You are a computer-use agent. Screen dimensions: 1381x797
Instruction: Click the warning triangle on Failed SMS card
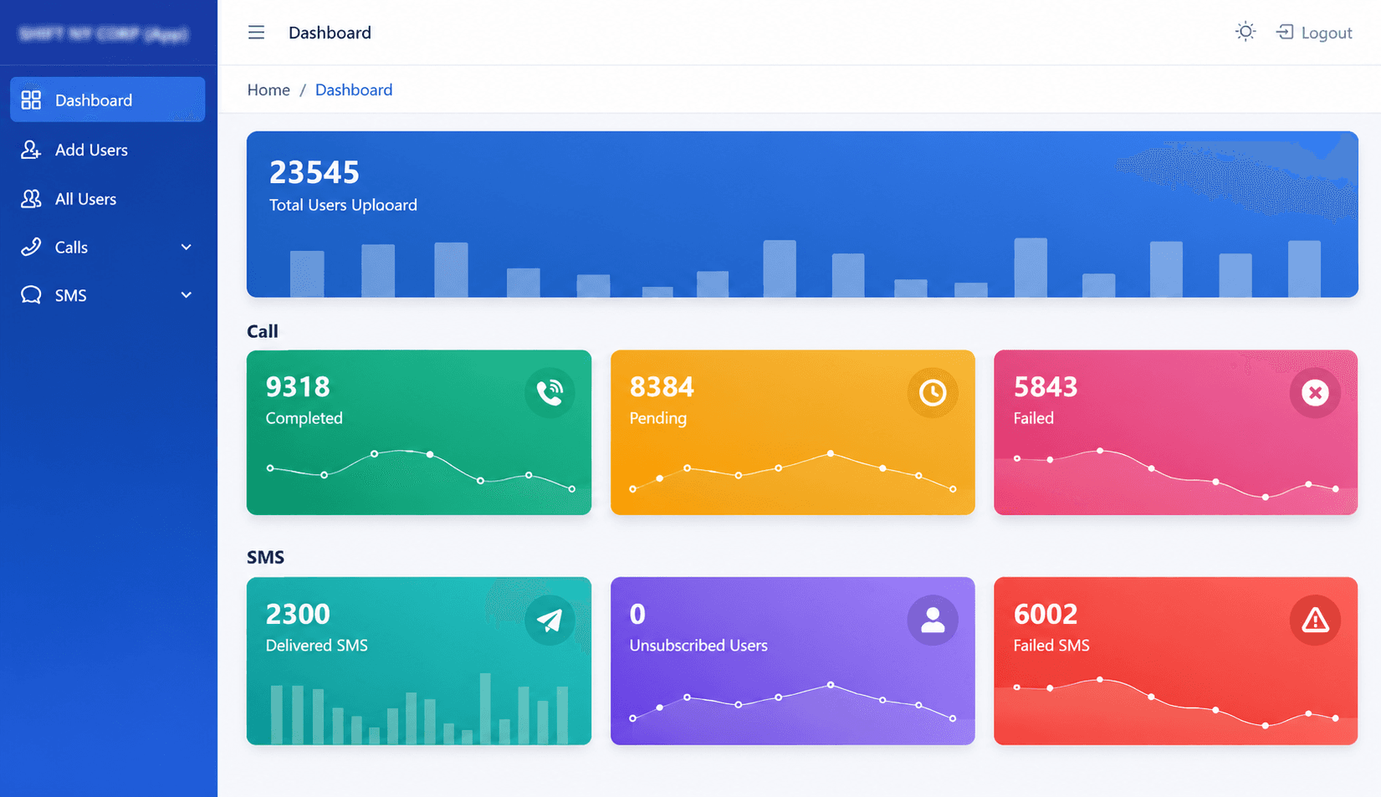pyautogui.click(x=1315, y=620)
